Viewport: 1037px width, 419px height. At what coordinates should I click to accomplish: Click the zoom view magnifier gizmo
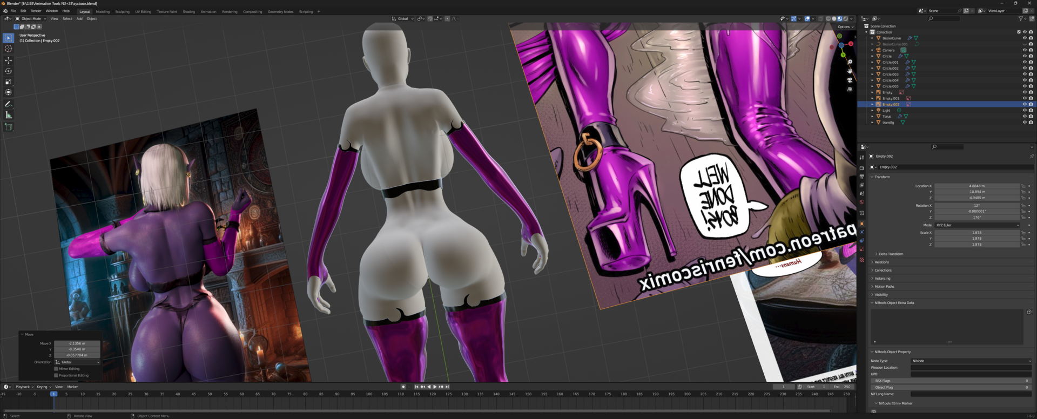[850, 62]
